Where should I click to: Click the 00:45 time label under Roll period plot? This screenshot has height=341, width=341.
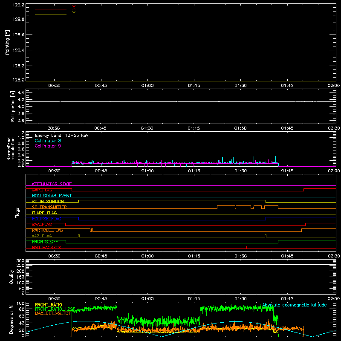pyautogui.click(x=100, y=128)
